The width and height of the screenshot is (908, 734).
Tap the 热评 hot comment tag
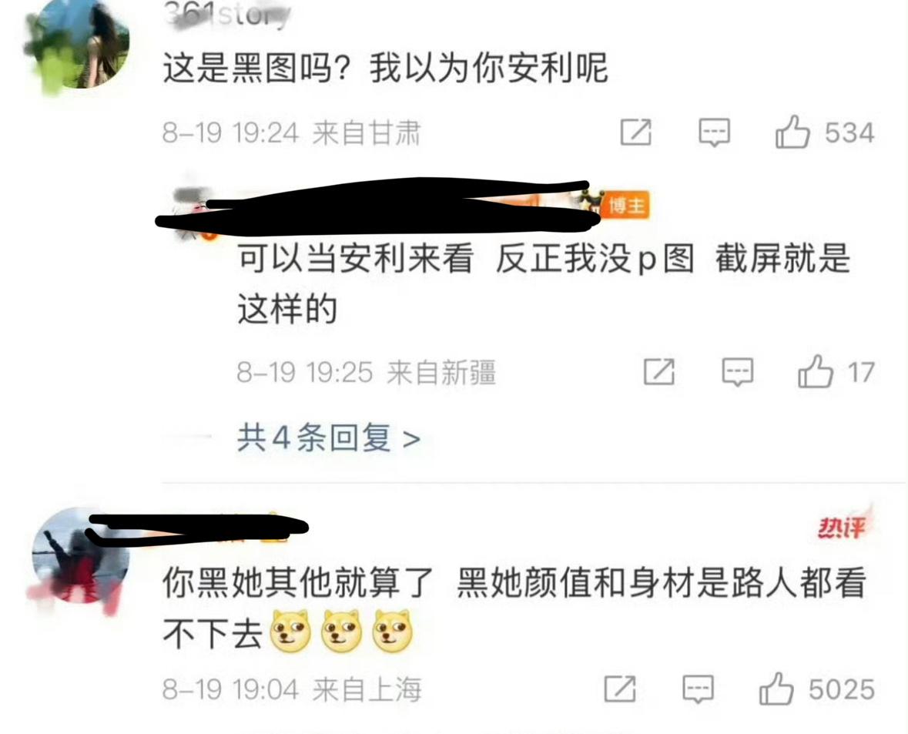coord(841,527)
